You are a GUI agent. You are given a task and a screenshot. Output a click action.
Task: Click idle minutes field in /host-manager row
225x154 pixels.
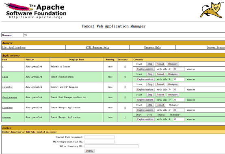tap(179, 100)
